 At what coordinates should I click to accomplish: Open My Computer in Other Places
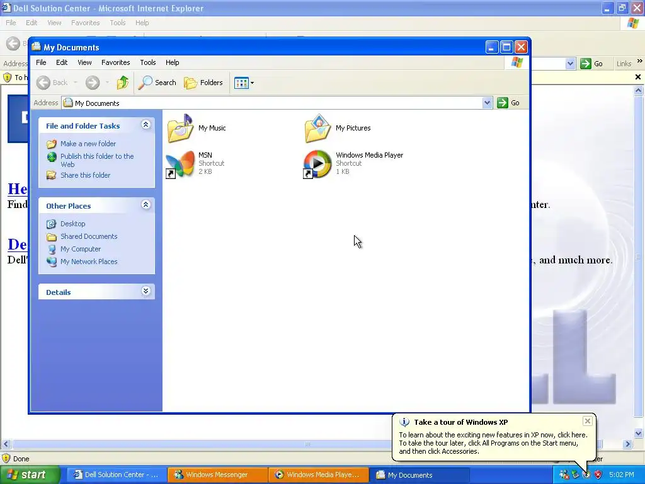[x=81, y=249]
